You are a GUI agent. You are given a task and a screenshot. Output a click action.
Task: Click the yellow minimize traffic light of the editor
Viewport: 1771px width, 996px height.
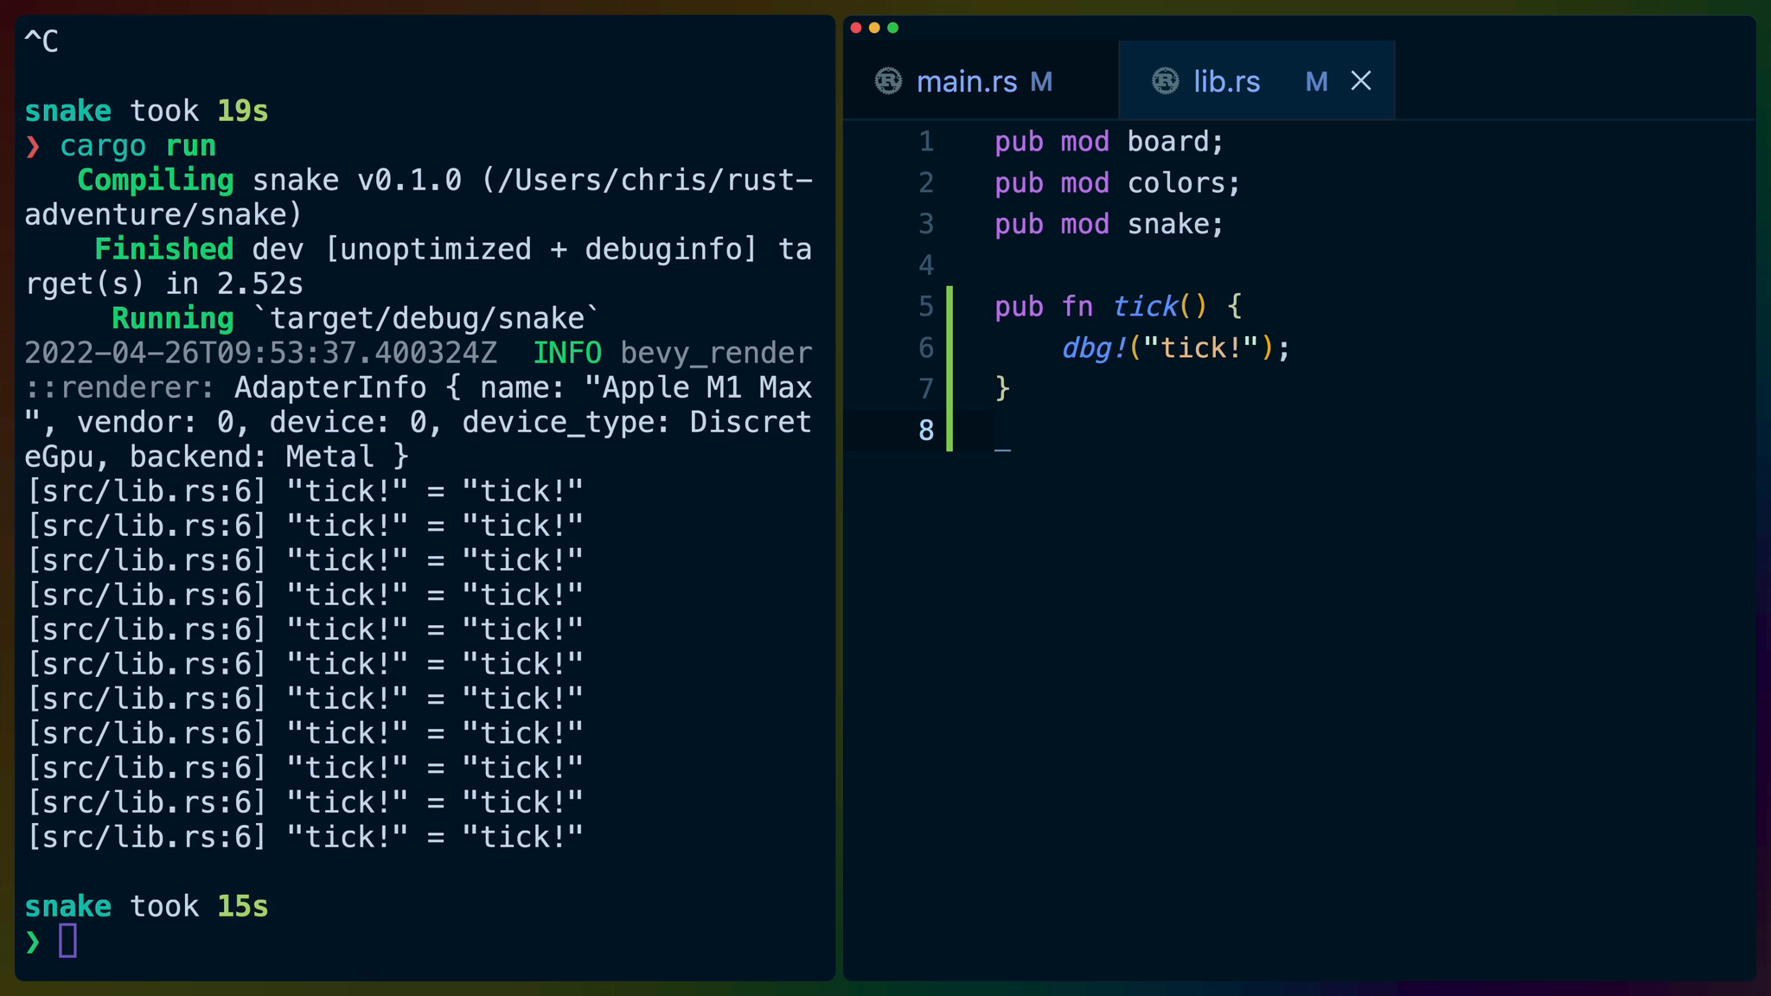[874, 27]
